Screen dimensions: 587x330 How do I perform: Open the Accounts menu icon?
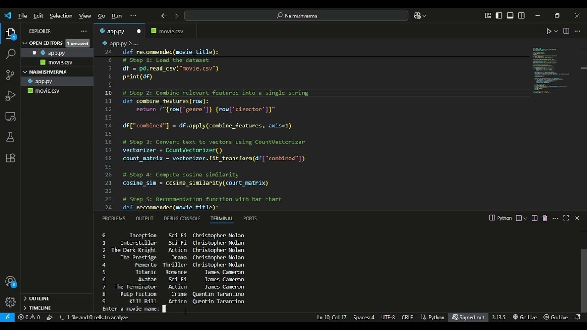click(x=10, y=282)
